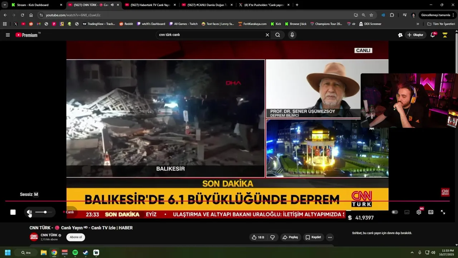458x258 pixels.
Task: Toggle the autoplay switch in the player
Action: [395, 212]
